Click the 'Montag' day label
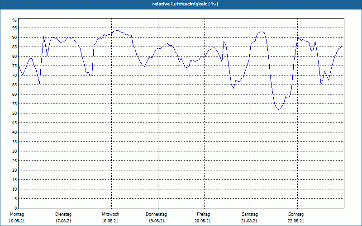Viewport: 362px width, 226px height. point(17,214)
